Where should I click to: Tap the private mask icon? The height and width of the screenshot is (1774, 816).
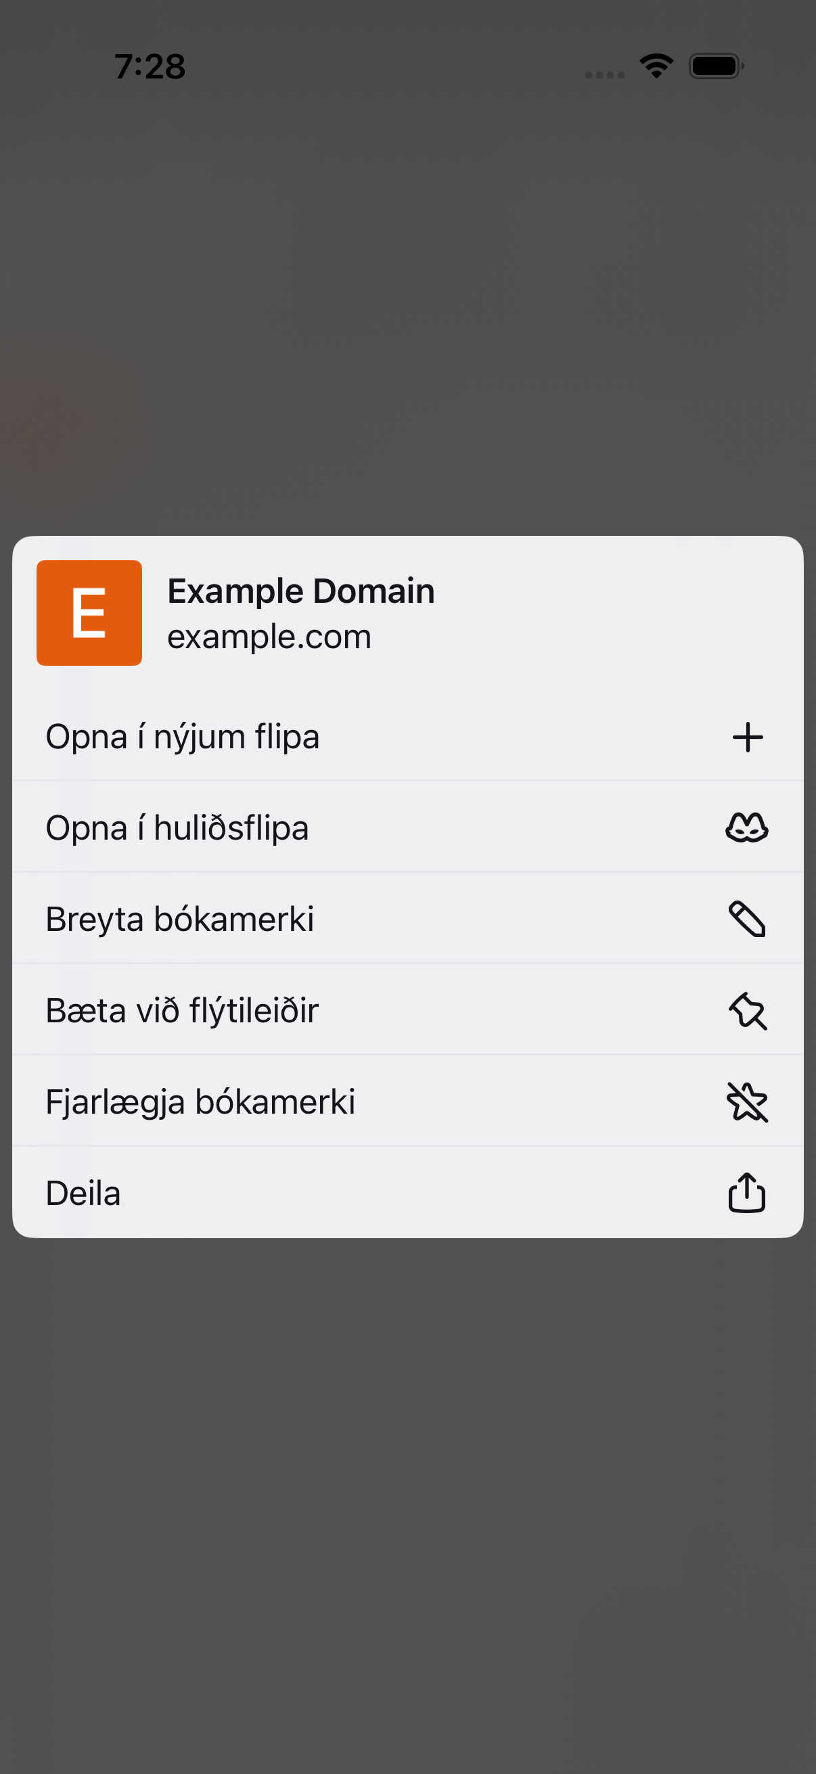(747, 827)
